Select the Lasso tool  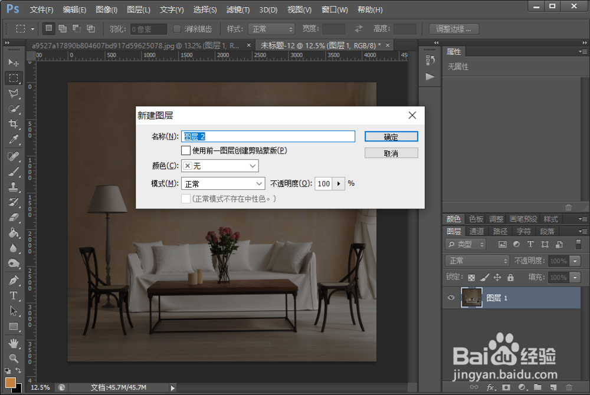14,94
